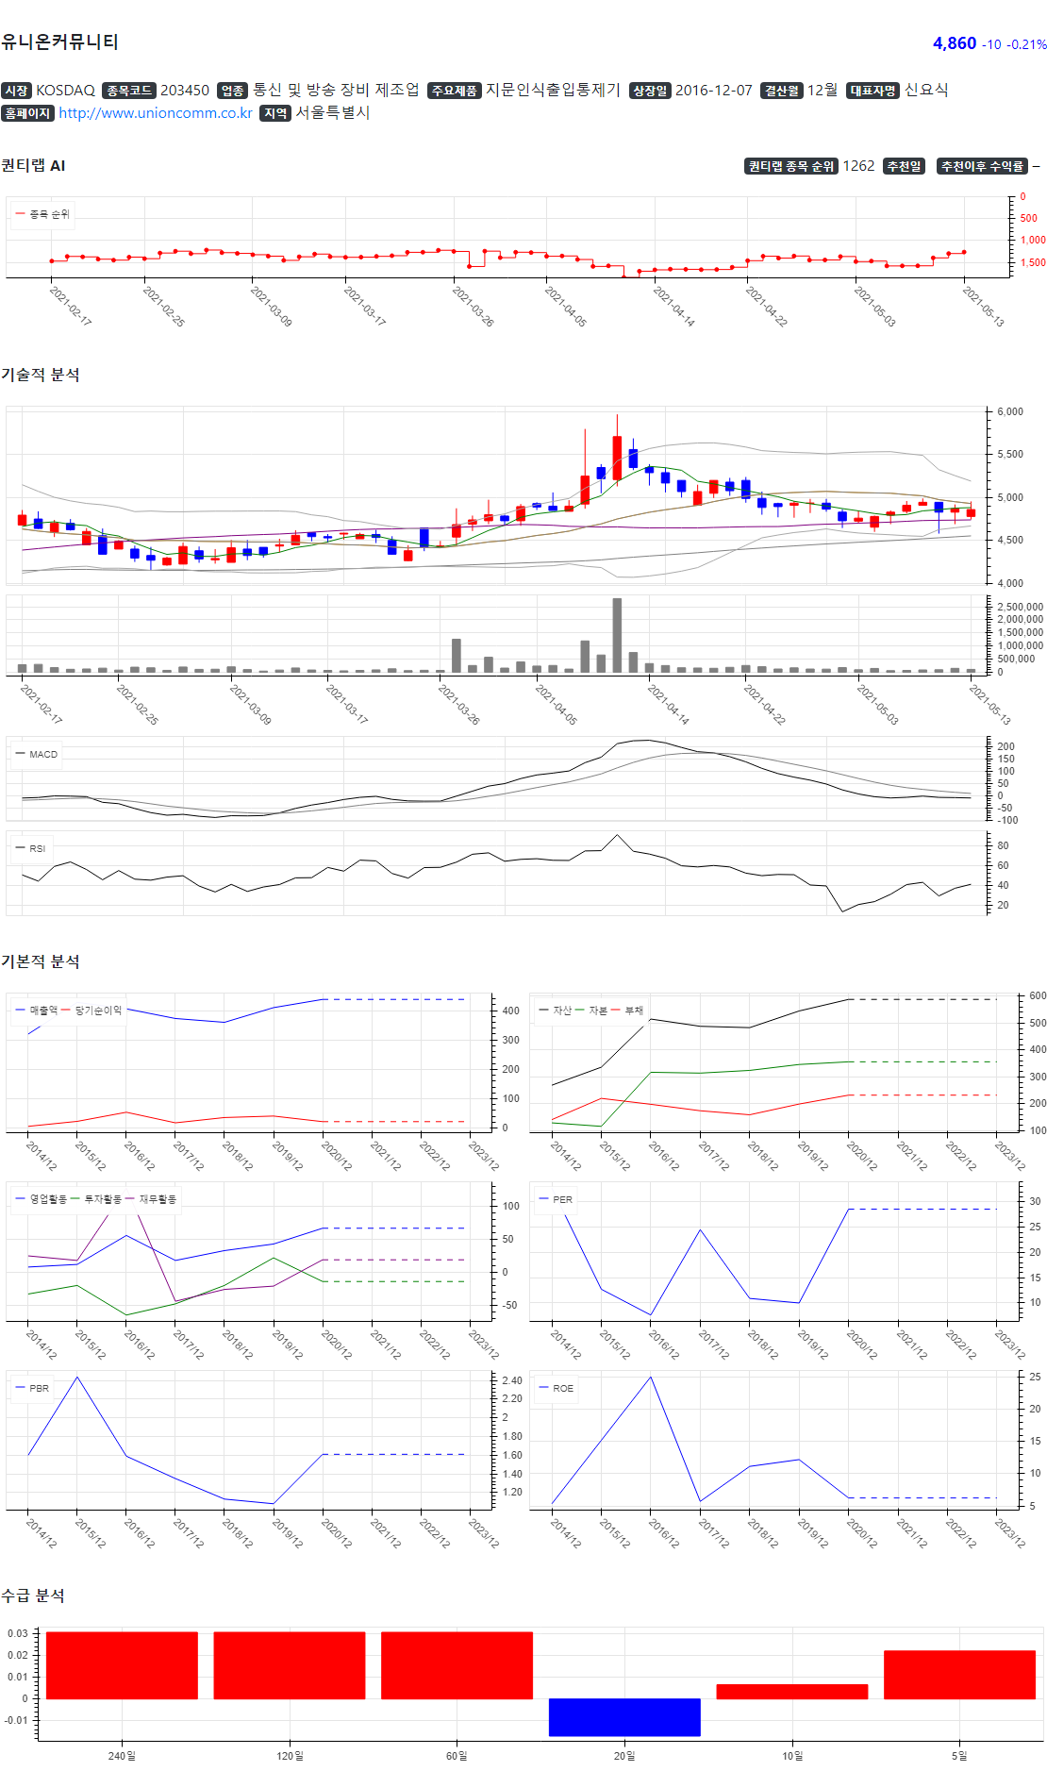
Task: Click the 영업활동 legend entry
Action: (x=42, y=1198)
